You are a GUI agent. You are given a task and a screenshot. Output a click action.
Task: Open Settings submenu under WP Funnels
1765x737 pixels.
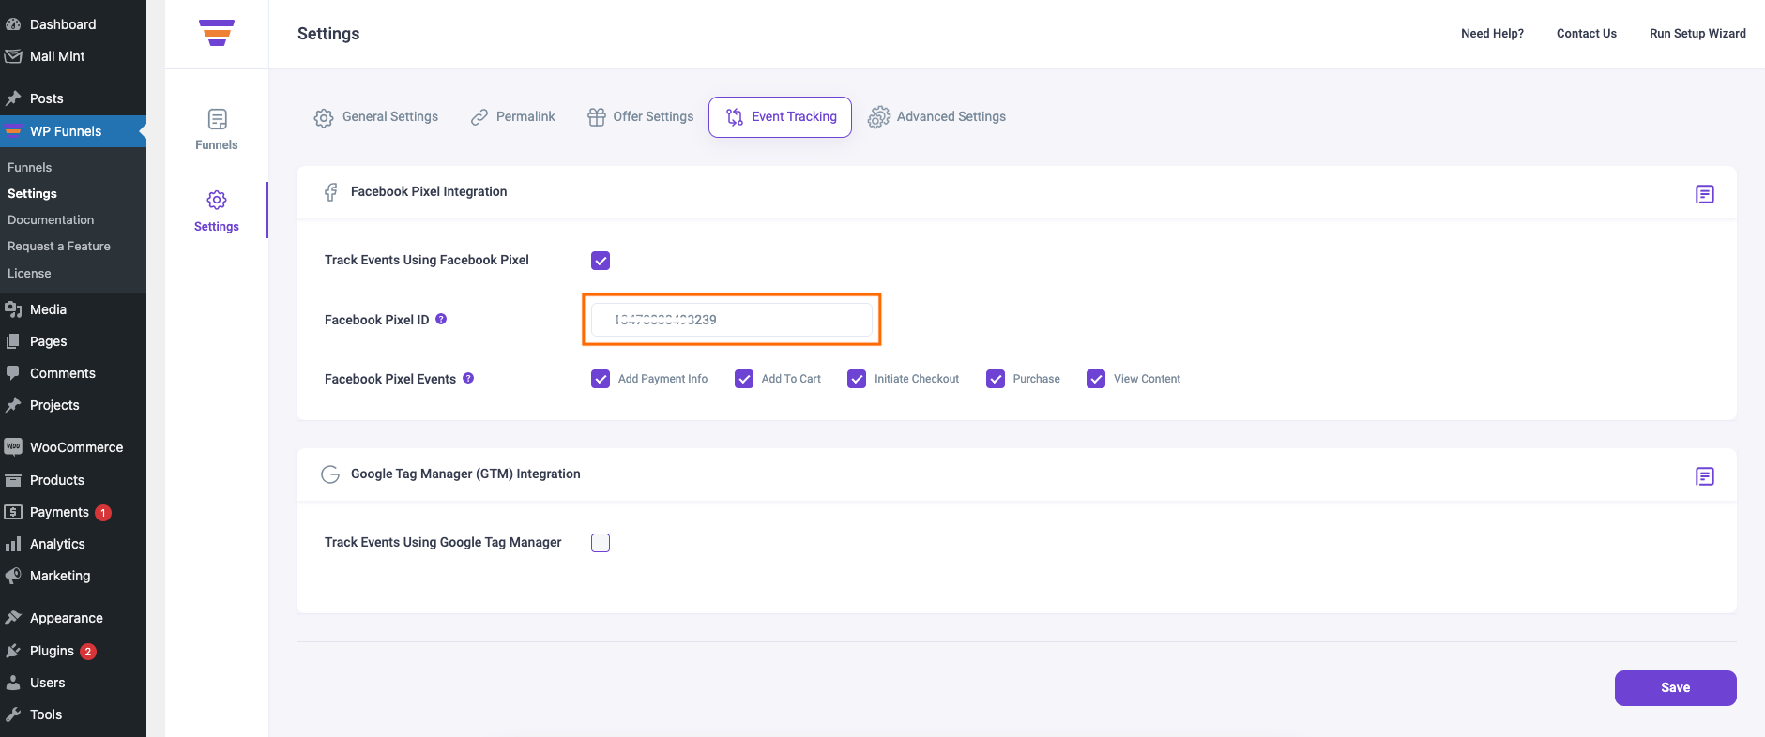point(32,193)
